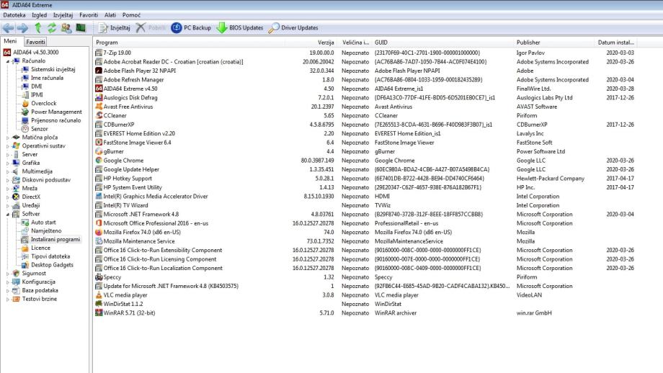Switch to the Meni tab

pyautogui.click(x=10, y=41)
